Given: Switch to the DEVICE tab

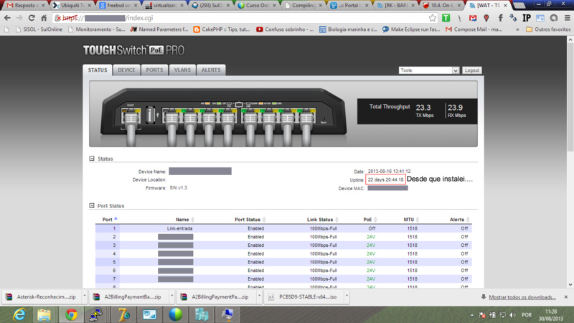Looking at the screenshot, I should 126,70.
